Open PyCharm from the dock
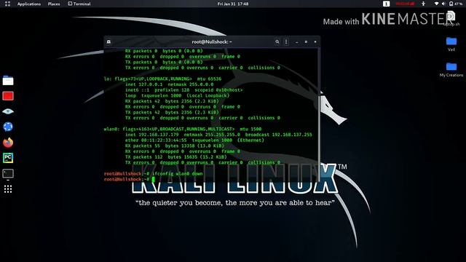This screenshot has height=262, width=466. click(8, 158)
